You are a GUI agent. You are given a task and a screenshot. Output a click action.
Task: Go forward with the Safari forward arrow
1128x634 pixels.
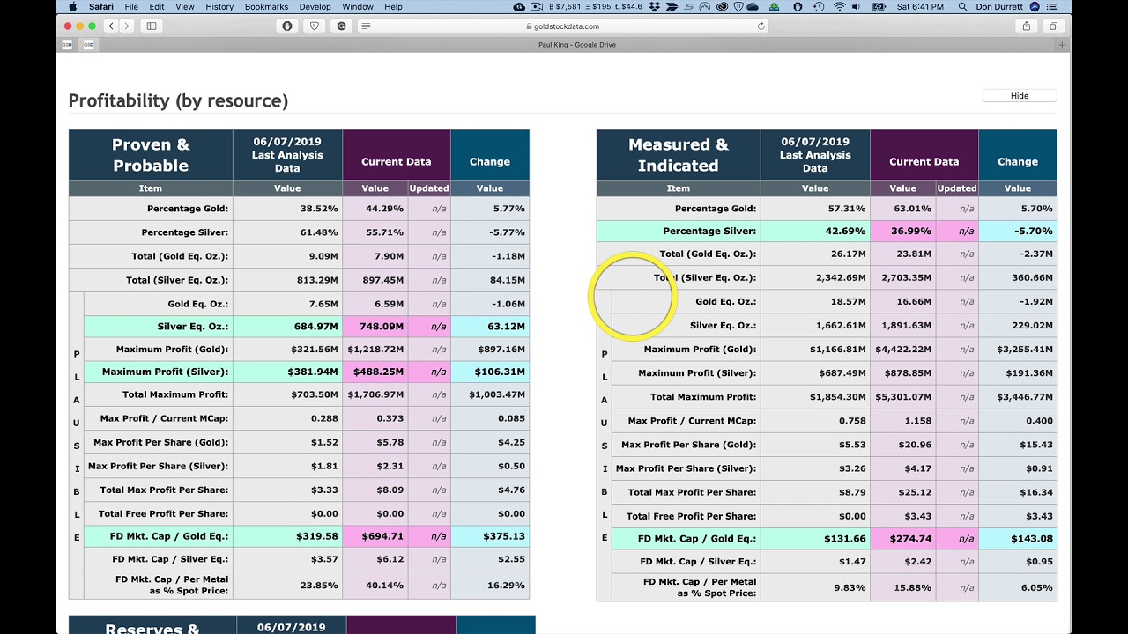(x=127, y=26)
